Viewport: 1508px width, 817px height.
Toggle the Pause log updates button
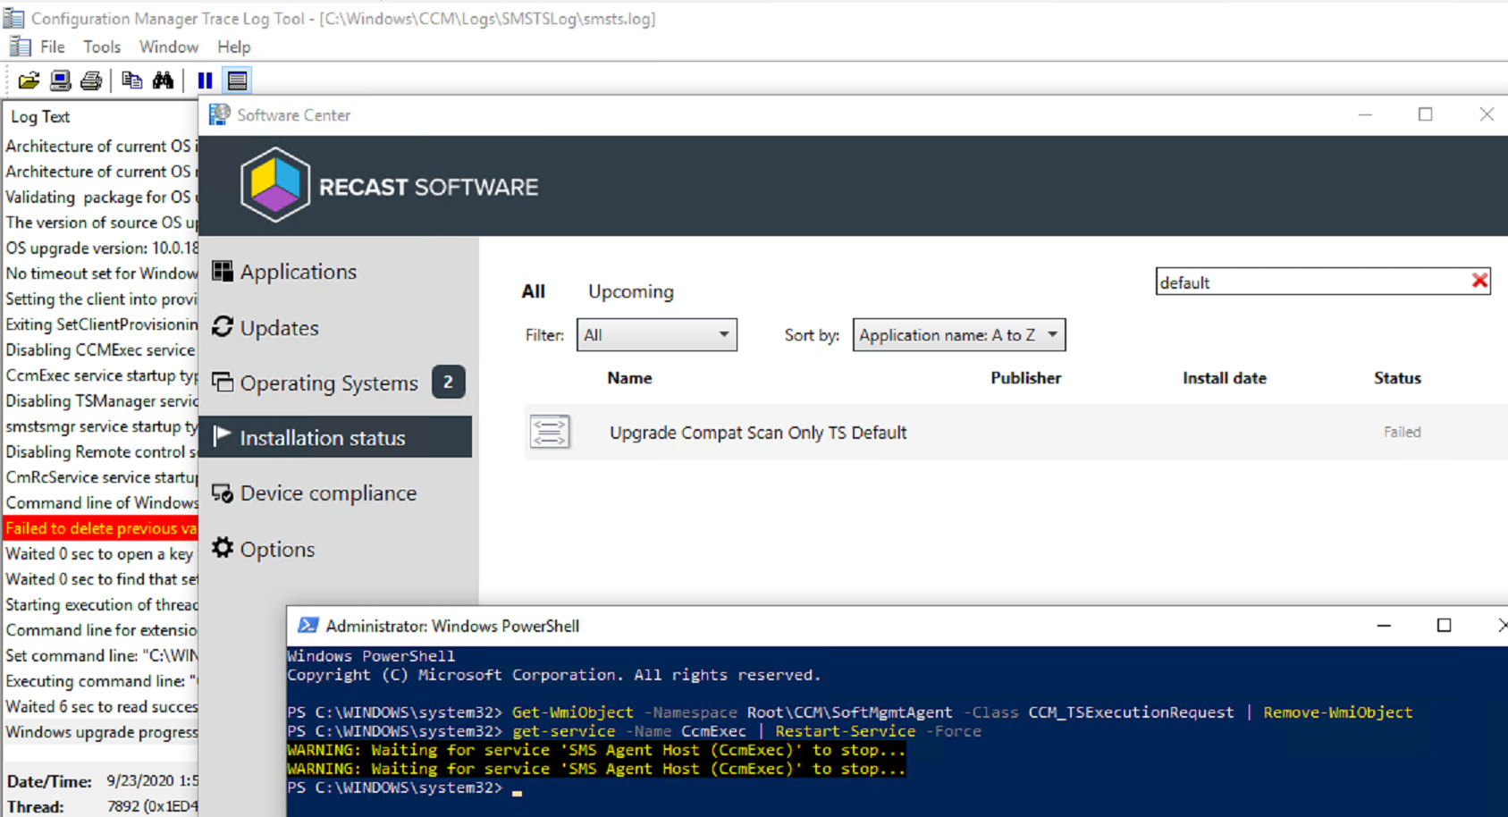(x=205, y=80)
